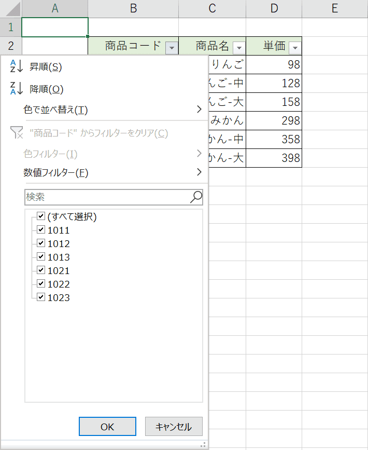368x450 pixels.
Task: Select cell with price 358
Action: click(x=274, y=139)
